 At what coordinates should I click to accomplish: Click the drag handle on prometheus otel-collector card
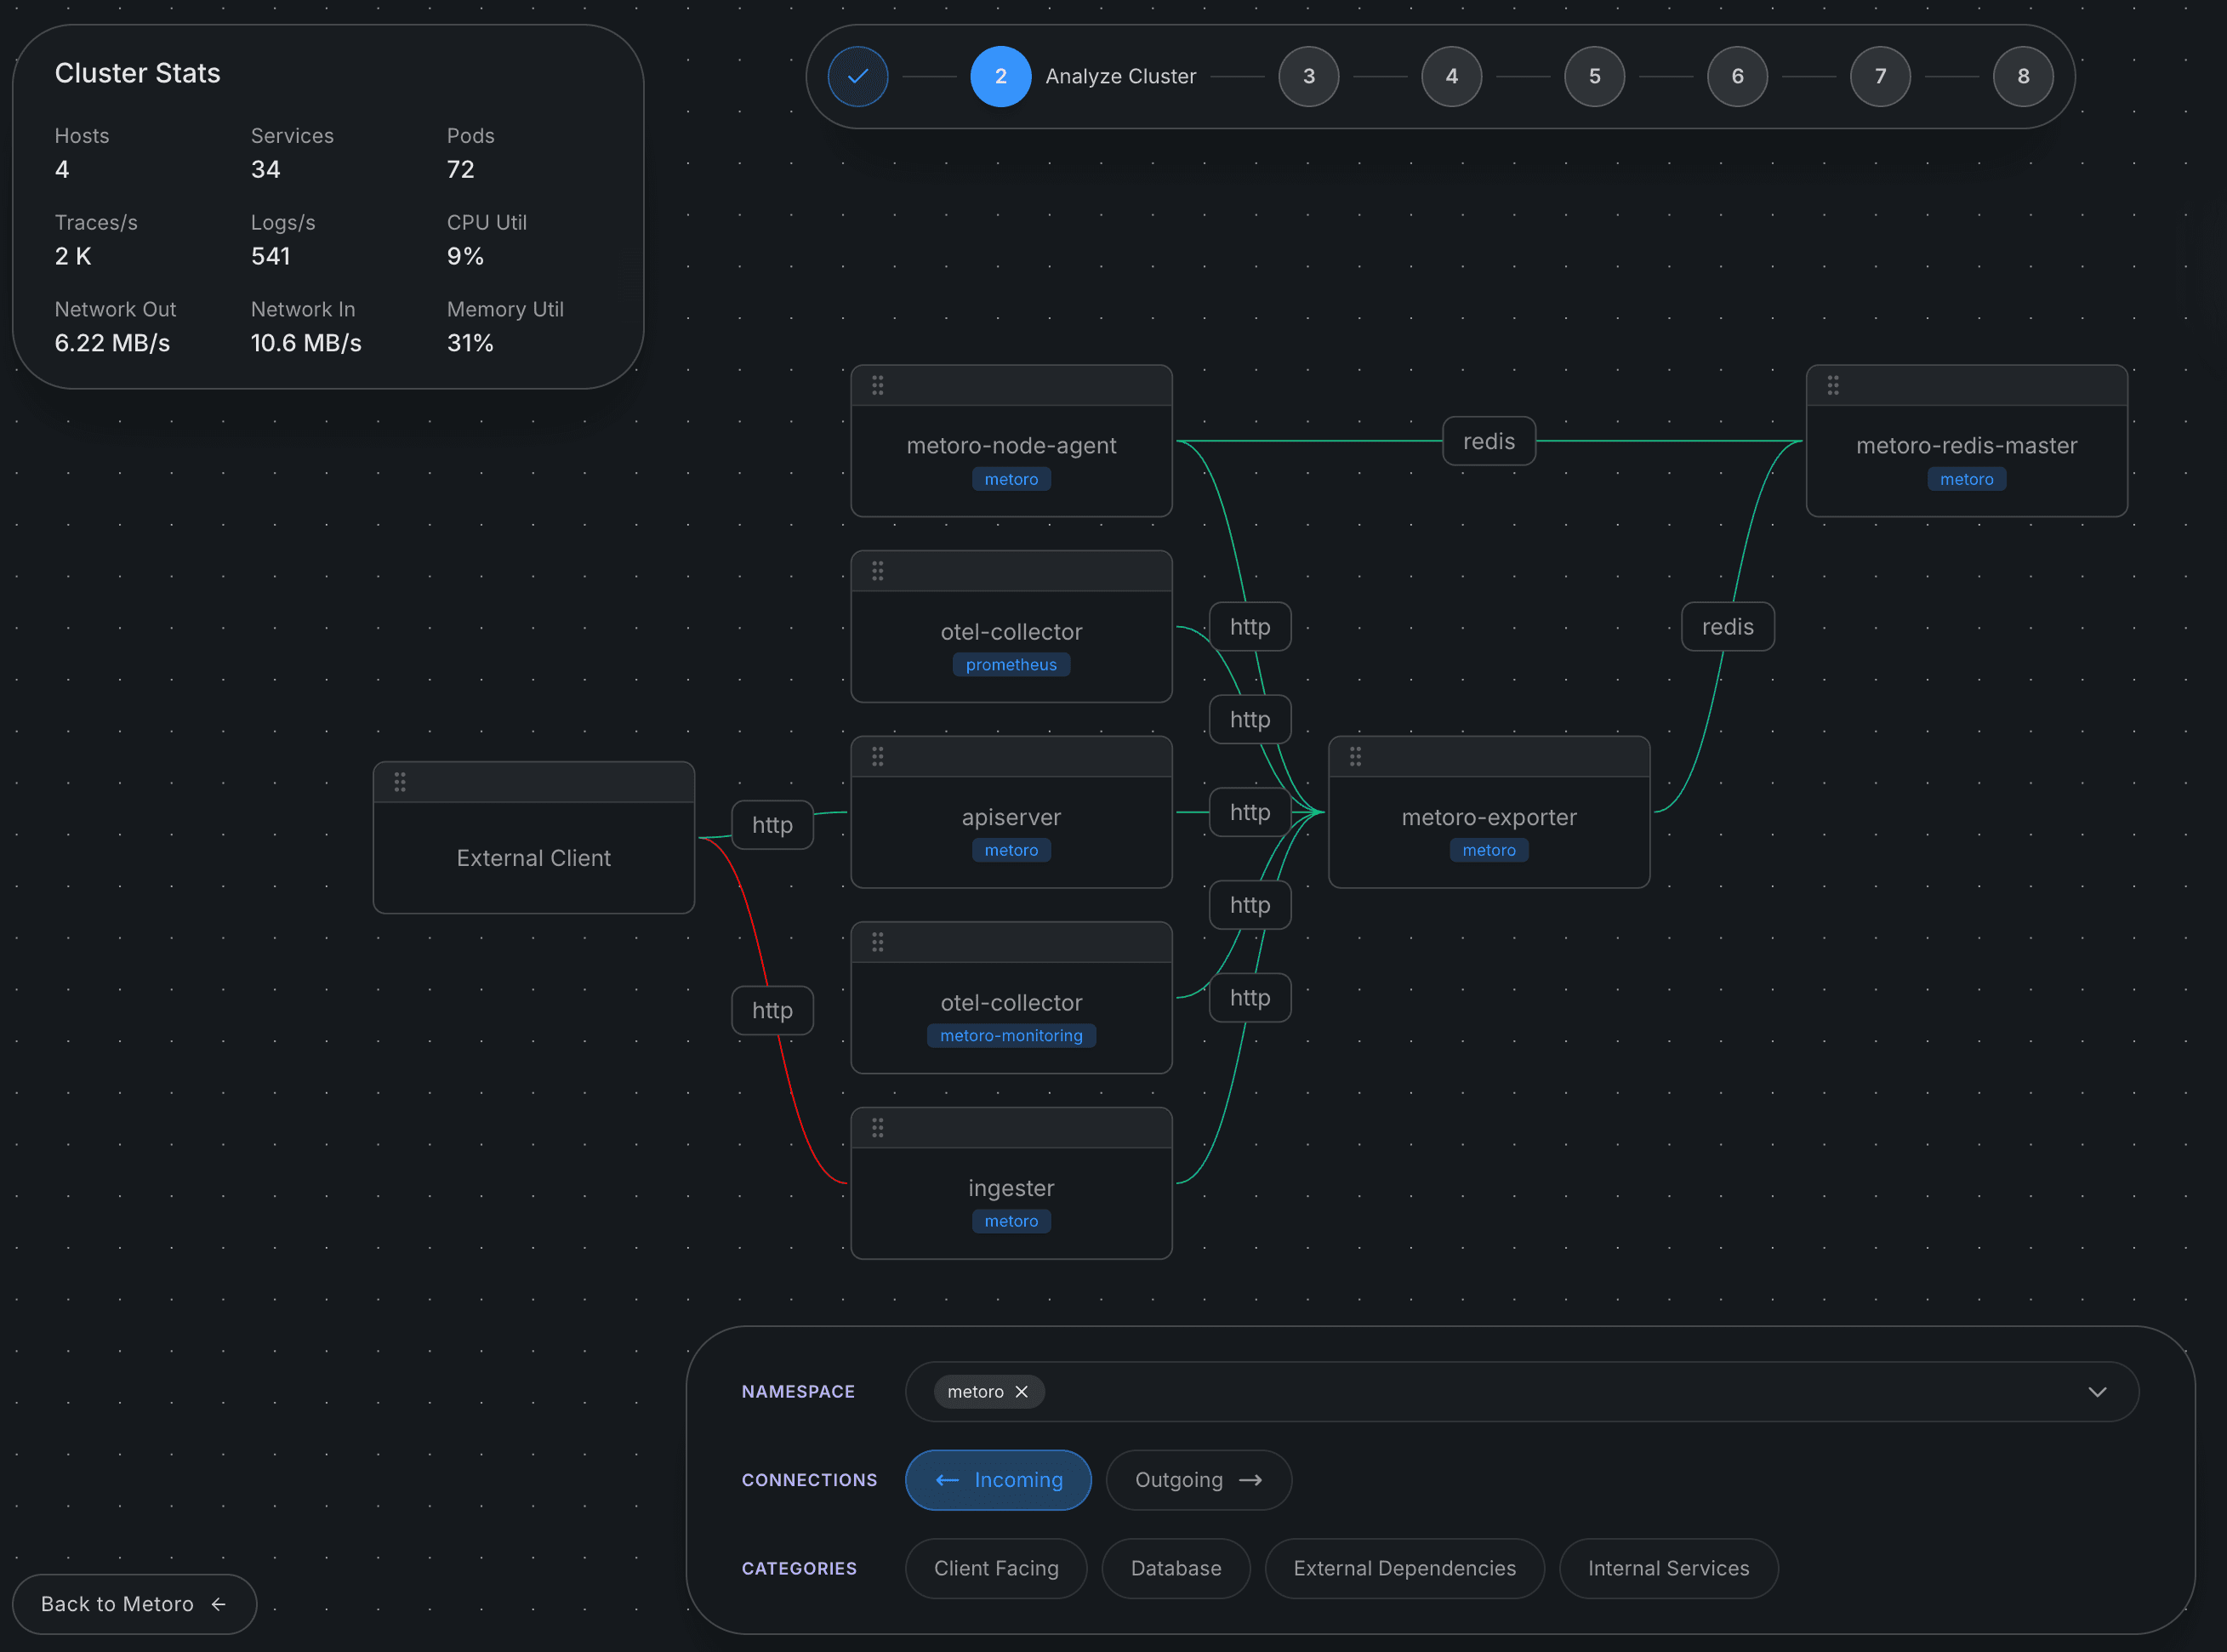(x=878, y=570)
